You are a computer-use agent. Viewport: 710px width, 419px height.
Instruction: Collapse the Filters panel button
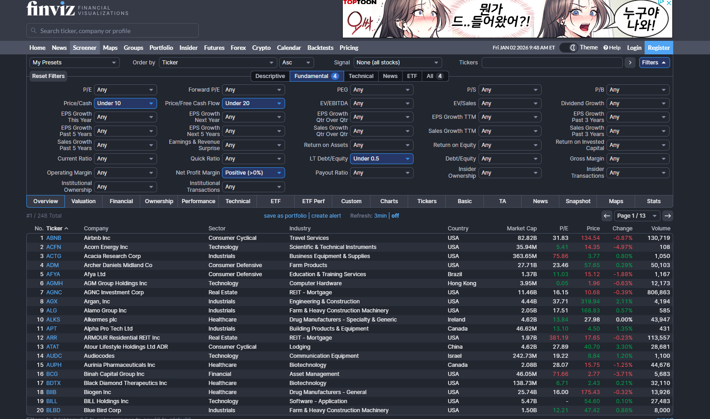[655, 63]
